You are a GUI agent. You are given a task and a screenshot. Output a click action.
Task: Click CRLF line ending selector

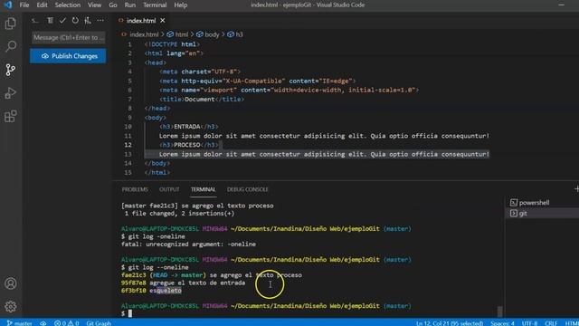[x=551, y=323]
